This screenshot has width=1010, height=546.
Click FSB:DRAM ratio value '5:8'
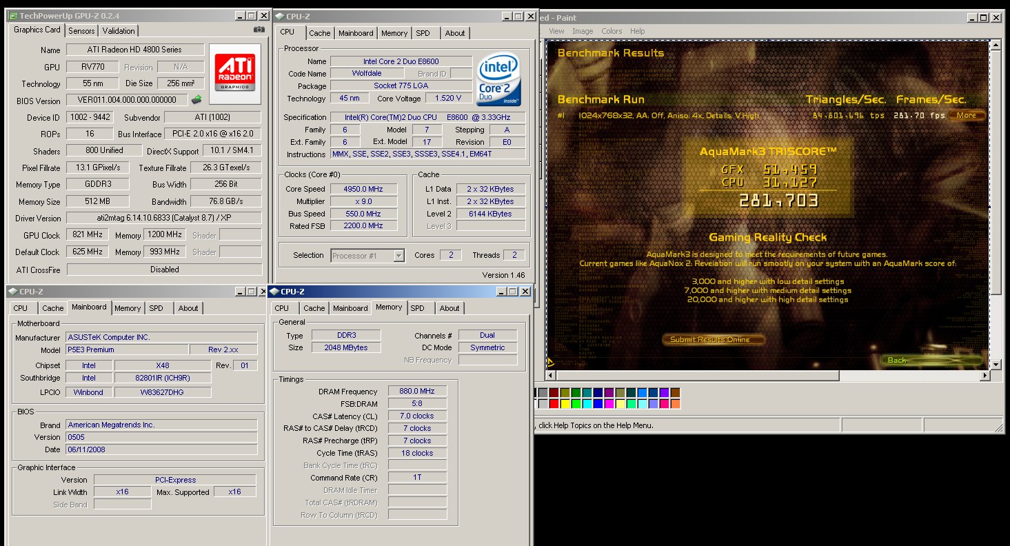417,404
